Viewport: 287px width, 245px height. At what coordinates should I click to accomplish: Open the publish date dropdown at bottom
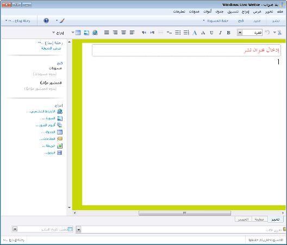click(x=15, y=229)
